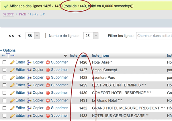
Task: Click the full texts toggle arrows icon
Action: [x=8, y=55]
